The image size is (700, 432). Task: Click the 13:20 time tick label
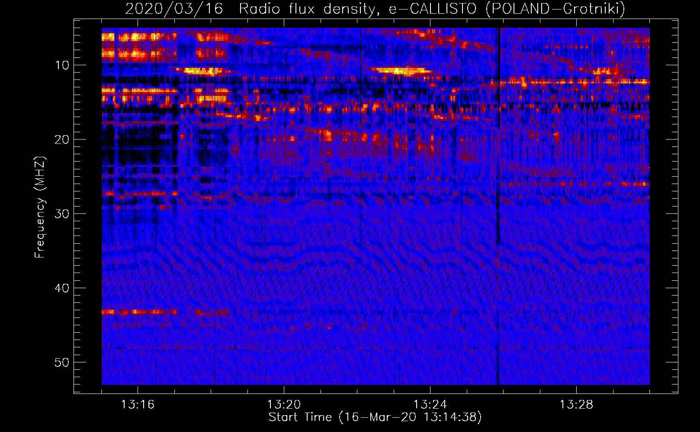[284, 405]
